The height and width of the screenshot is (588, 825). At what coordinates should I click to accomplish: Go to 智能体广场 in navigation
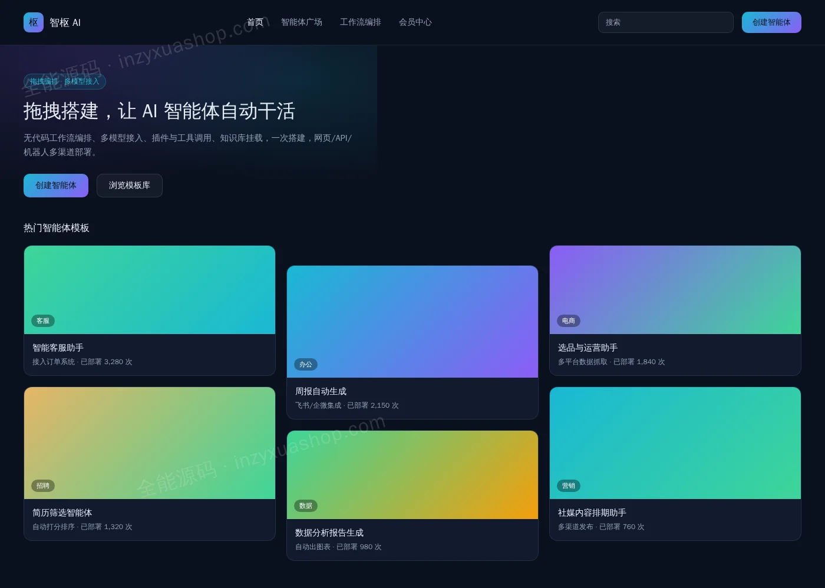pyautogui.click(x=302, y=22)
